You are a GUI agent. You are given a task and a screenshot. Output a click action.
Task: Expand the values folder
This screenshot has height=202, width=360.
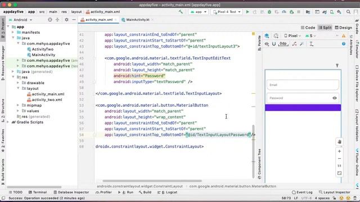pyautogui.click(x=18, y=111)
